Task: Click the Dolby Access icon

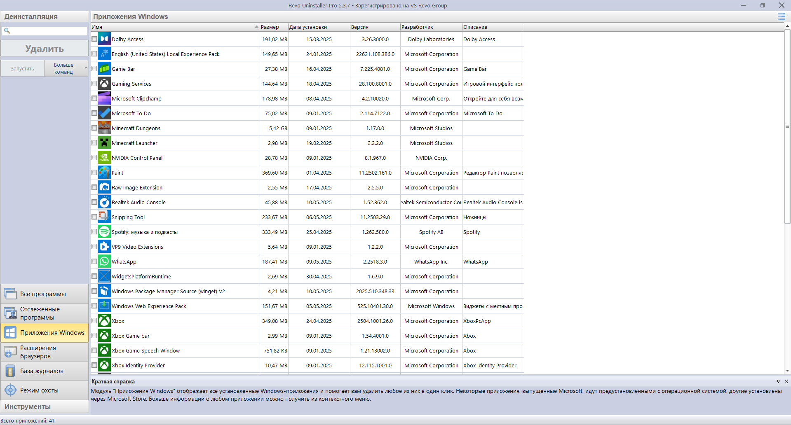Action: point(104,39)
